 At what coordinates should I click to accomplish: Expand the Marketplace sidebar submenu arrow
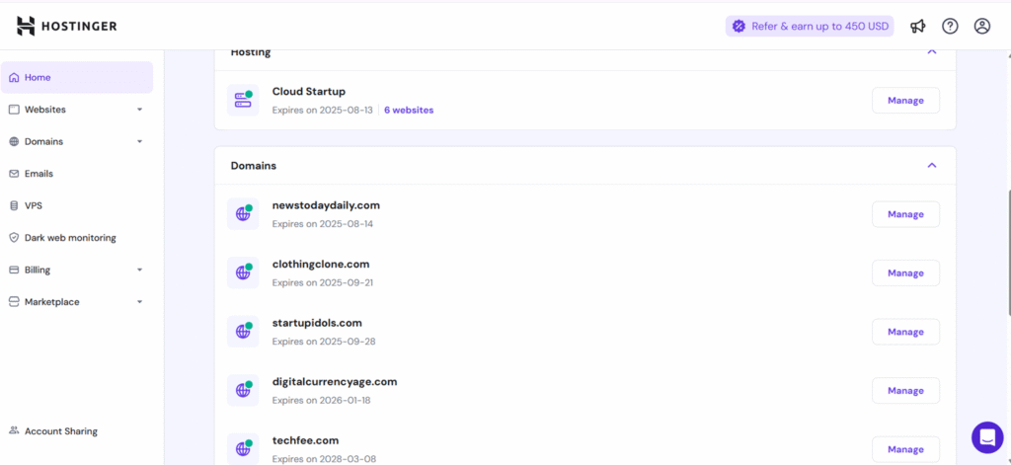pyautogui.click(x=140, y=302)
